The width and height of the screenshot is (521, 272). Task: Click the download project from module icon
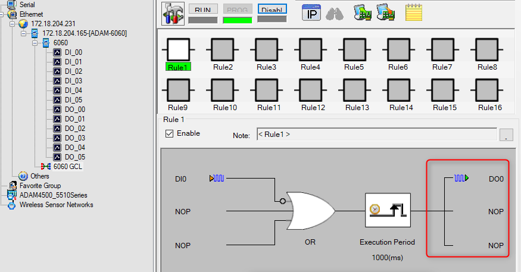pos(386,12)
